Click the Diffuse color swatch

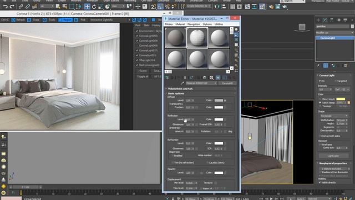point(219,100)
